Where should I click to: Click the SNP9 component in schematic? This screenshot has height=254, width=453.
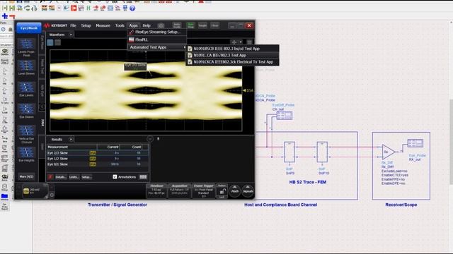pyautogui.click(x=289, y=152)
